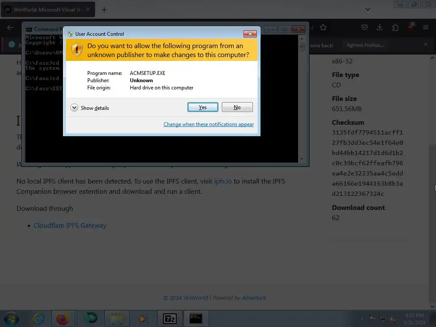Open the green round app in taskbar

tap(91, 318)
